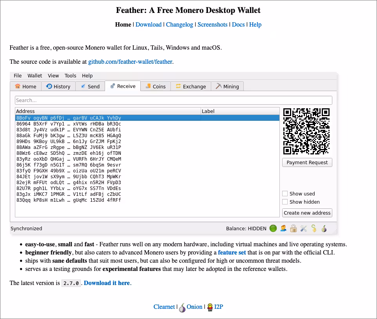Click the Tor onion icon in status bar
The image size is (377, 319).
tap(324, 228)
